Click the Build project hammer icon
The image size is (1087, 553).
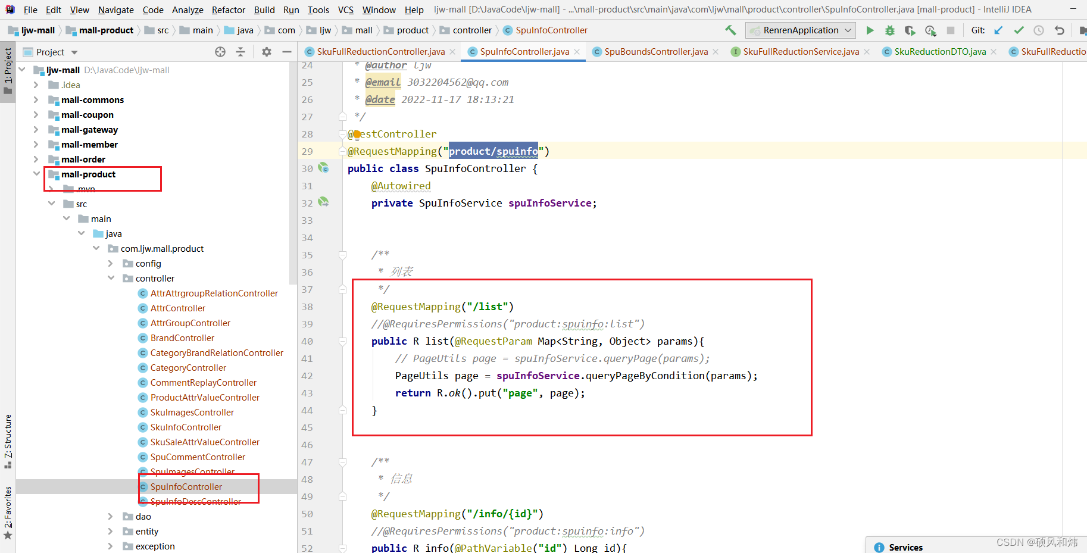(730, 30)
